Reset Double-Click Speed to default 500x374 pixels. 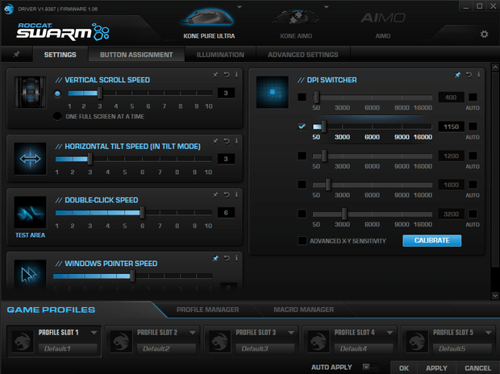coord(227,194)
